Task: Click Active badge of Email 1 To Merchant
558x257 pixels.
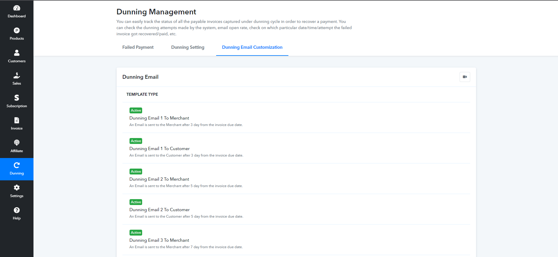Action: pos(136,110)
